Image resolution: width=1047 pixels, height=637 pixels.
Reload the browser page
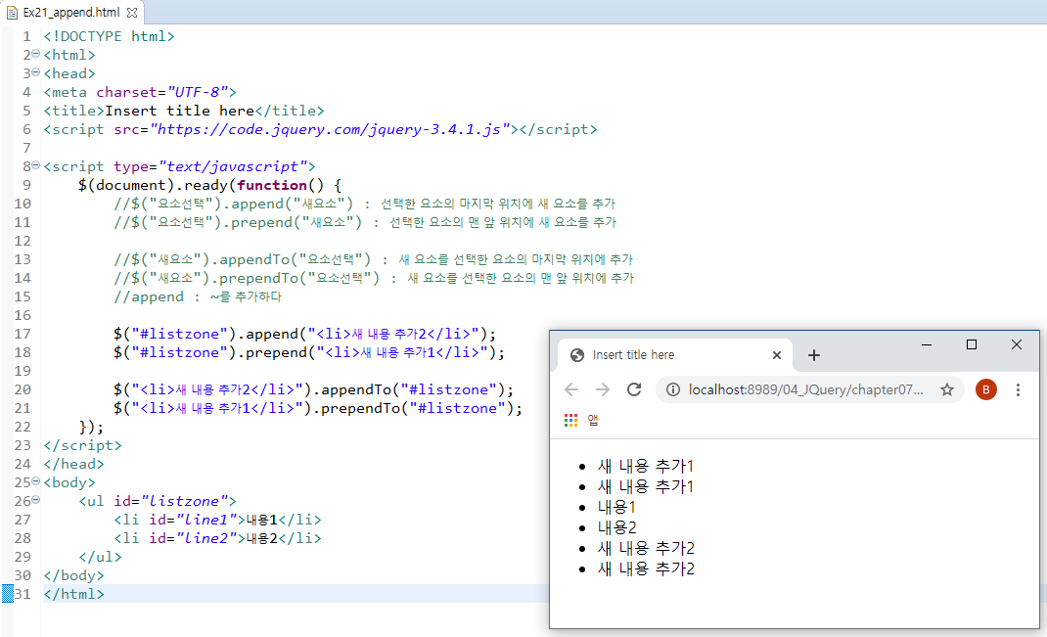click(634, 389)
